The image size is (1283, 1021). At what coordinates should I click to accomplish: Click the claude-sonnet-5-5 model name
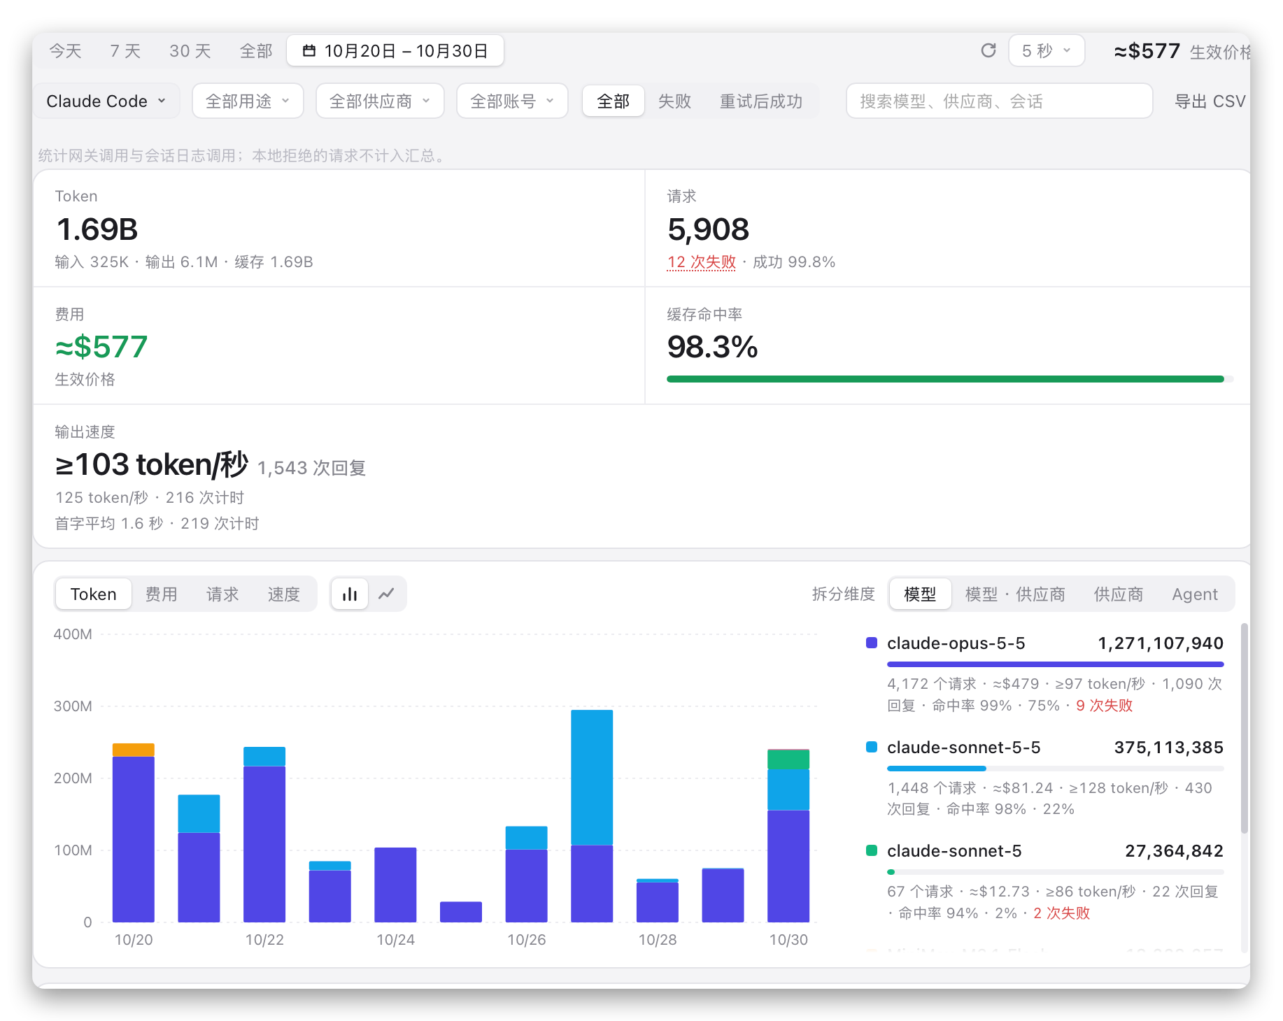click(x=963, y=747)
